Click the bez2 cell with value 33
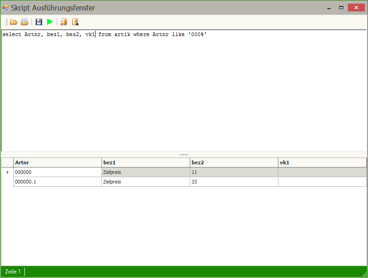This screenshot has width=368, height=278. (234, 182)
